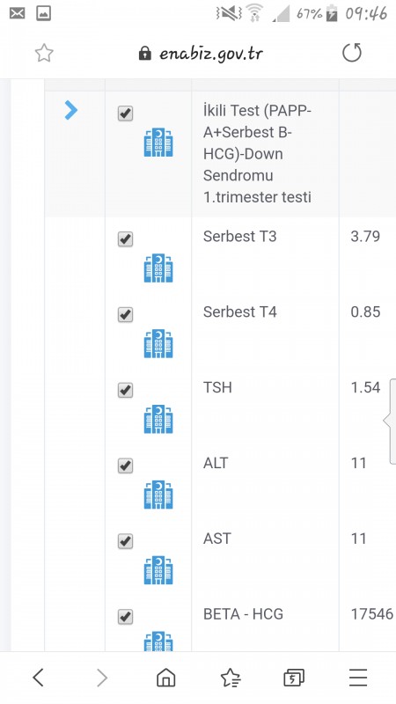396x704 pixels.
Task: Expand the İkili Test row chevron
Action: tap(71, 110)
